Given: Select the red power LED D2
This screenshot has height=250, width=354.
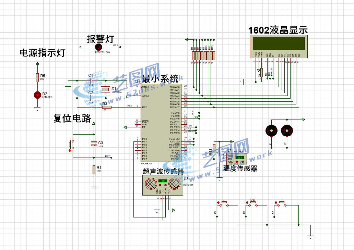Looking at the screenshot, I should (x=37, y=95).
